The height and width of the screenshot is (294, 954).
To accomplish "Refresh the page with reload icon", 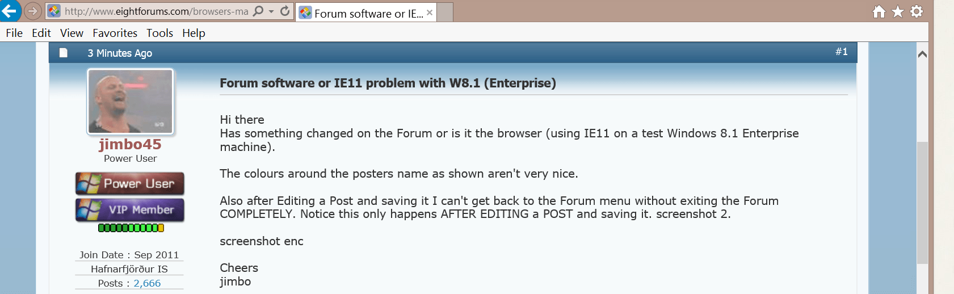I will click(x=285, y=11).
